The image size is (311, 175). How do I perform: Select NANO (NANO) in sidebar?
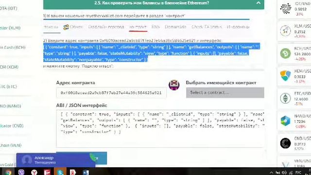tap(10, 106)
